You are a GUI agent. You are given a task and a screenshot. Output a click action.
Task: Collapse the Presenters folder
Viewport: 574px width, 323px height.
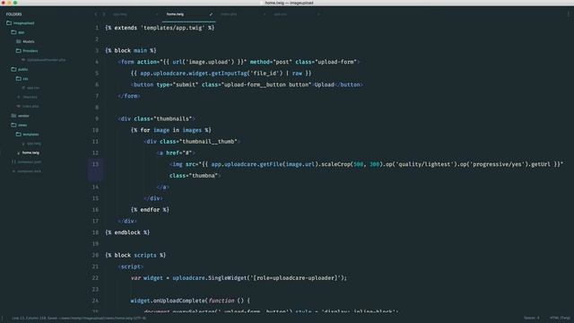tap(27, 51)
